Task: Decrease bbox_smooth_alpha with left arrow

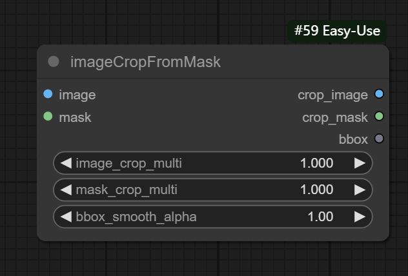Action: pos(66,217)
